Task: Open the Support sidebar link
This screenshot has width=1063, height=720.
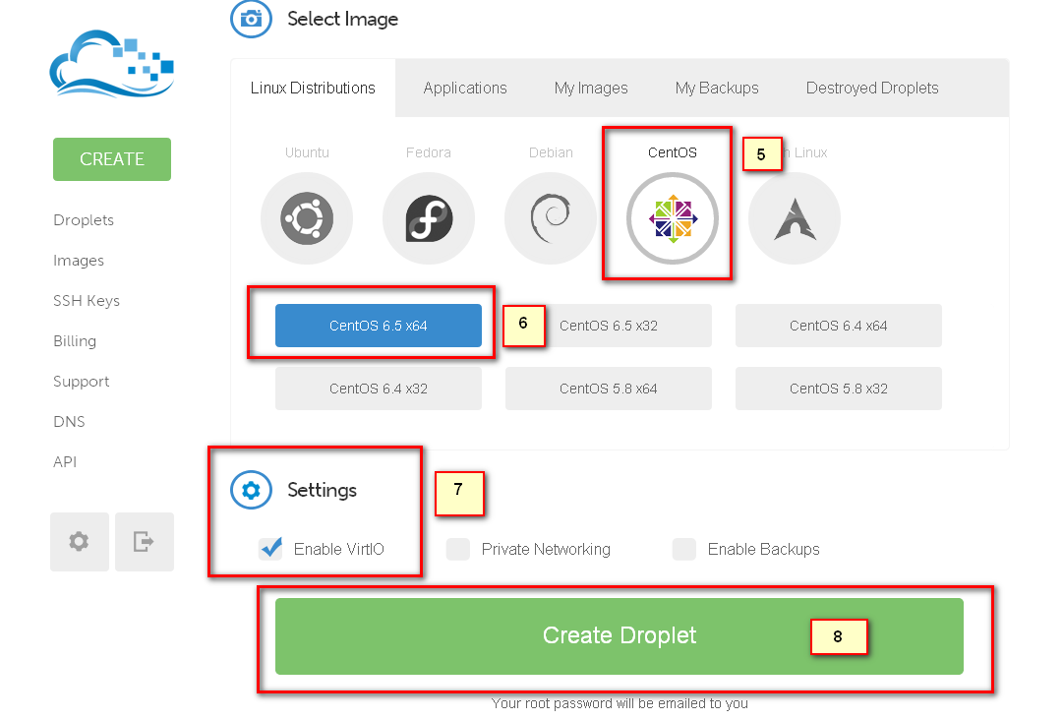Action: [x=81, y=381]
